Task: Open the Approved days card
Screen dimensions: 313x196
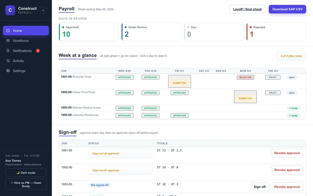Action: point(88,32)
